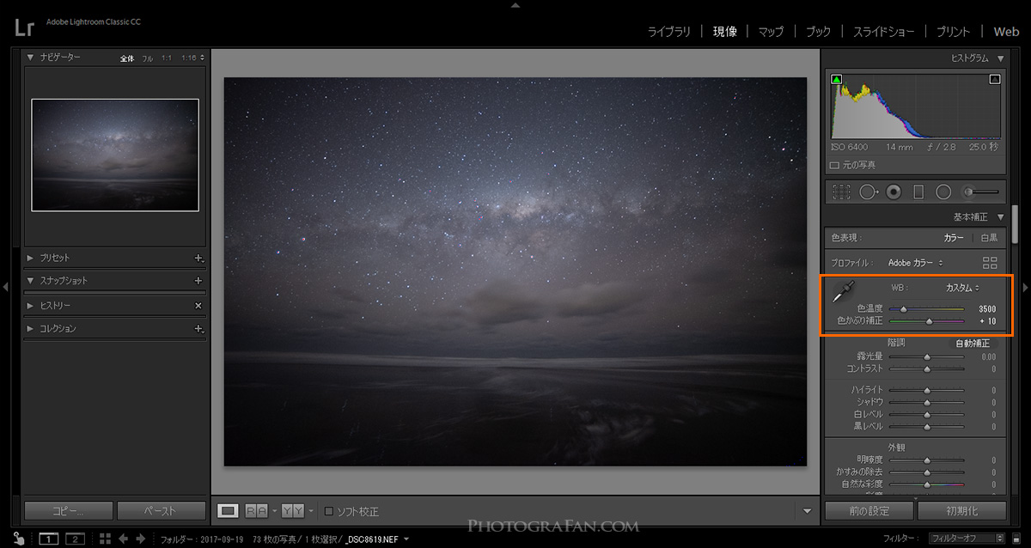Set navigator zoom to 全体
The image size is (1031, 548).
pyautogui.click(x=127, y=58)
